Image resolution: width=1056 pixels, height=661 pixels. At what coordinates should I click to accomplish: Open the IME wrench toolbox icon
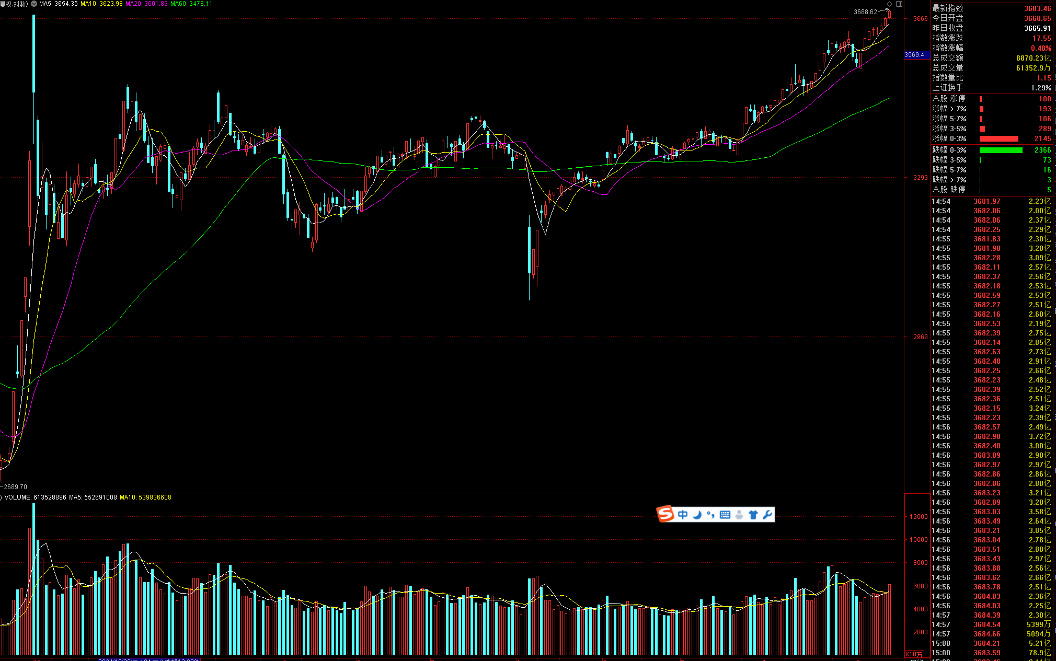[767, 515]
